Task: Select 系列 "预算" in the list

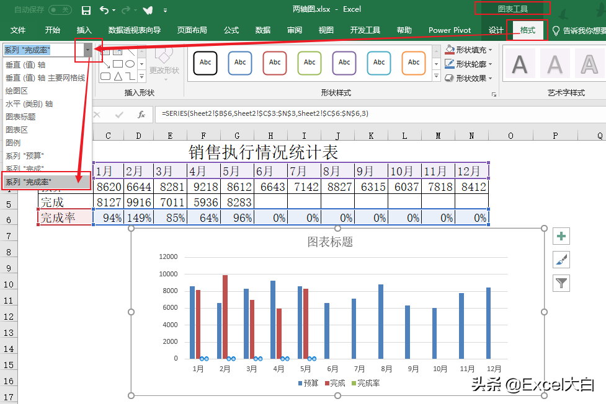Action: pyautogui.click(x=25, y=156)
